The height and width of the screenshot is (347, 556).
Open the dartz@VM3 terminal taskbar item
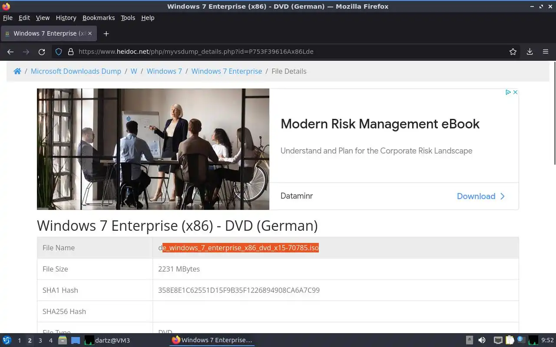[107, 340]
